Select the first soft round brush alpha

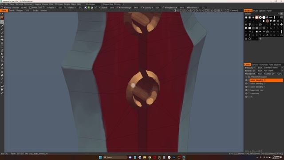(x=246, y=17)
